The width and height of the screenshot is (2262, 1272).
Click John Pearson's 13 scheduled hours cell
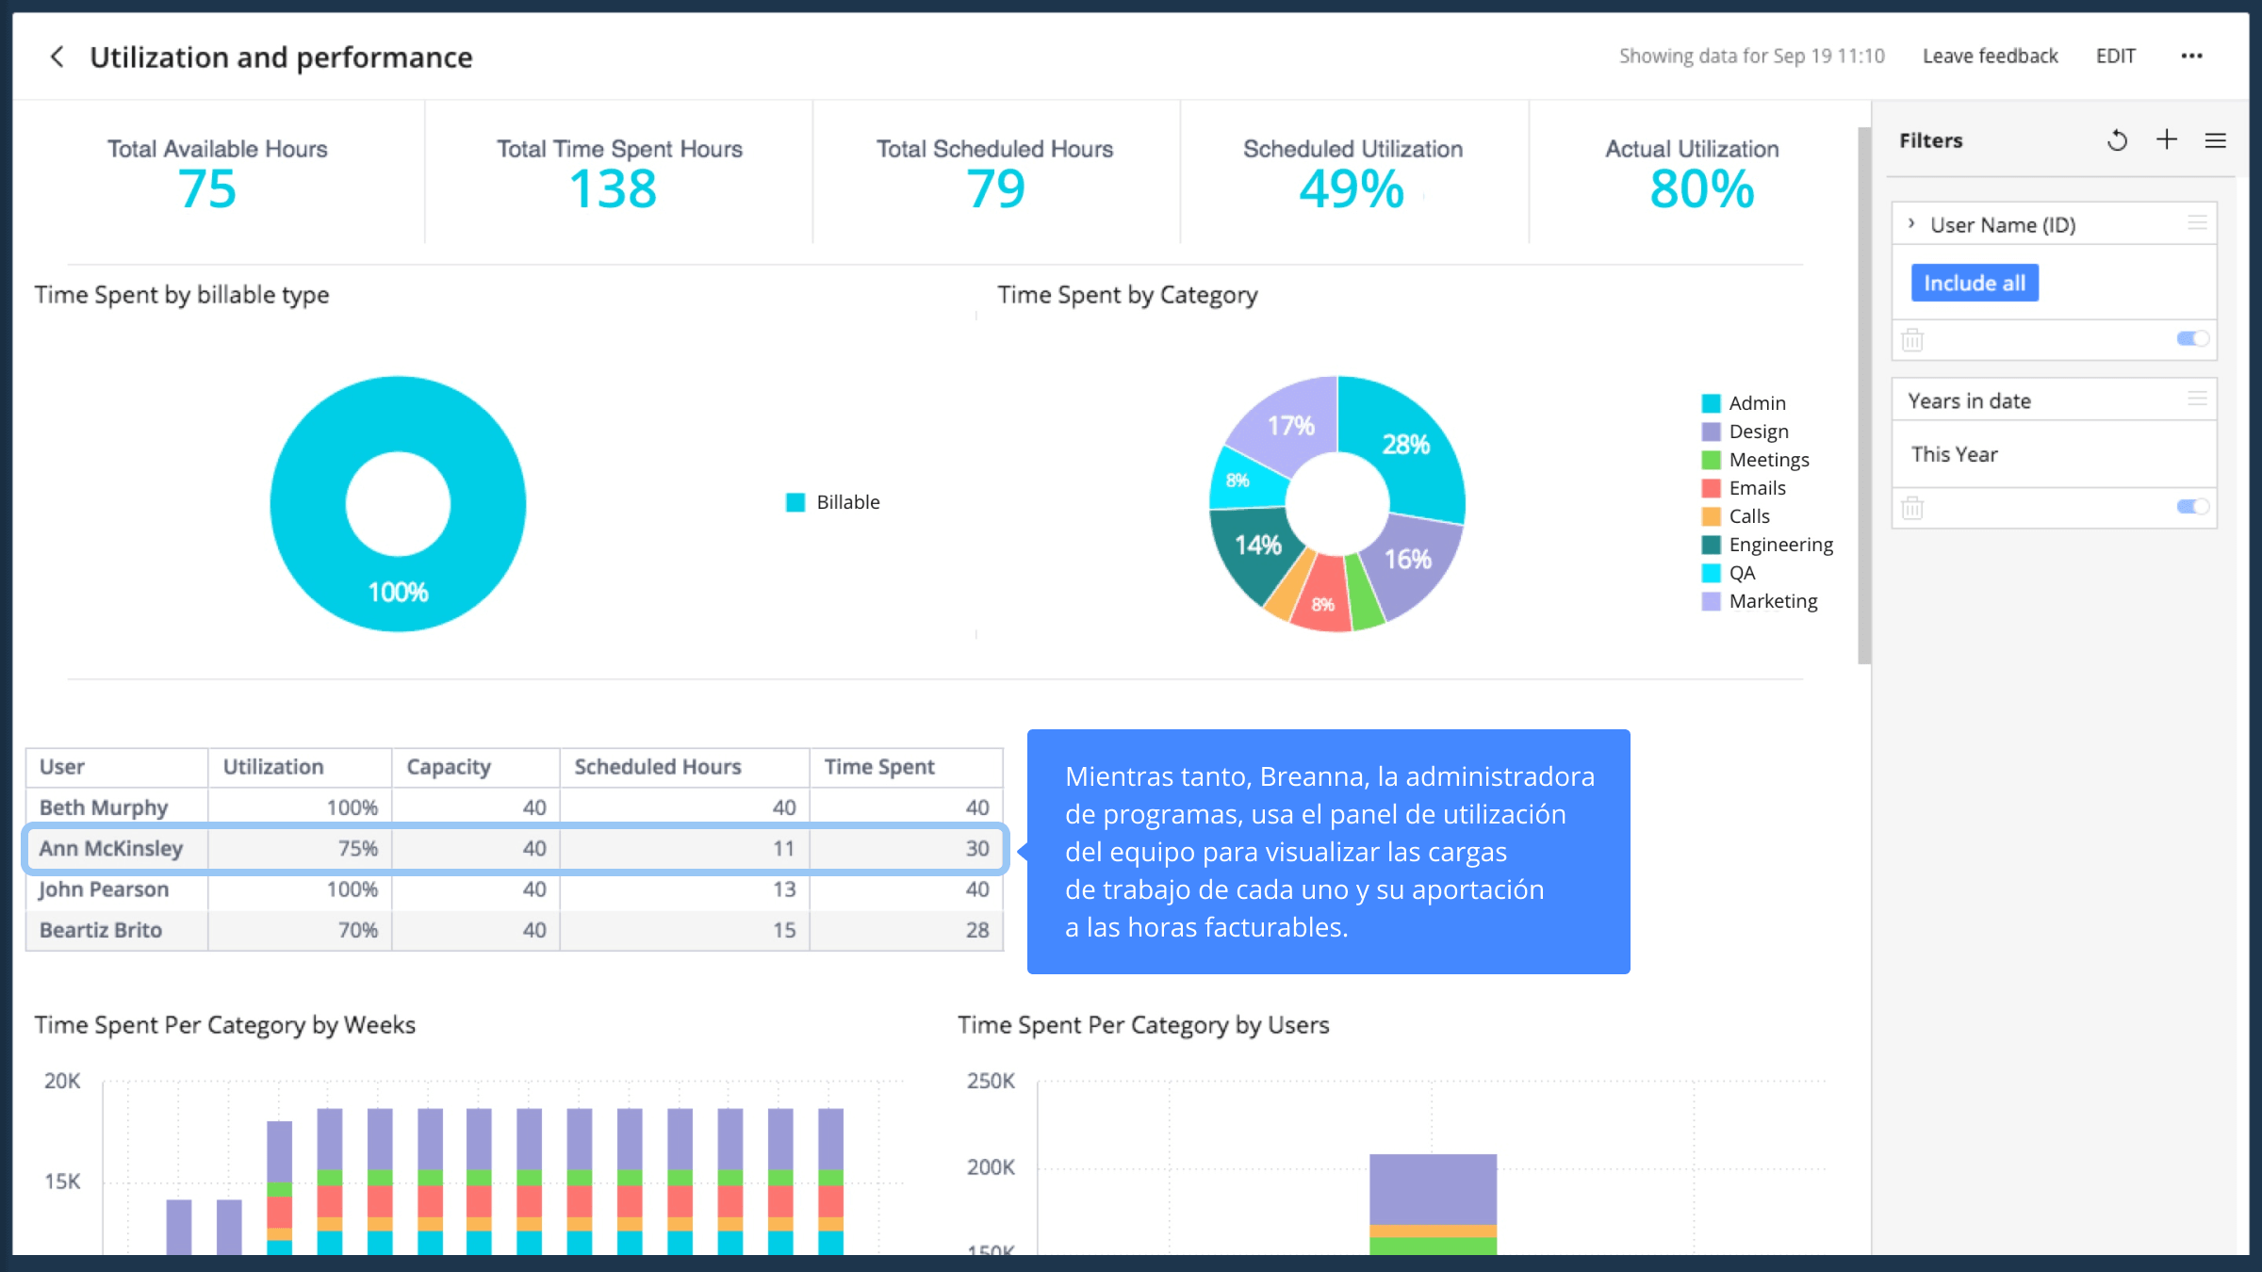pos(685,889)
